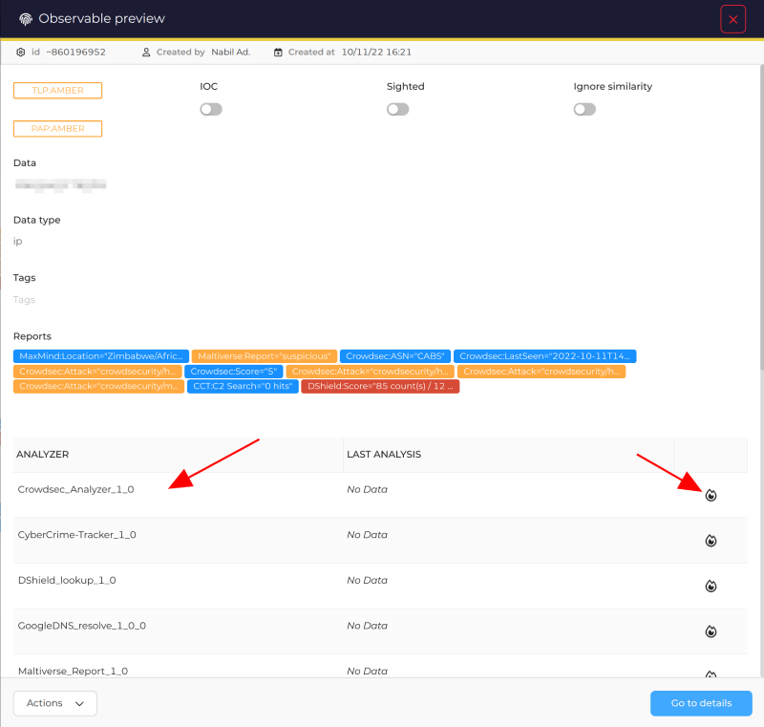Viewport: 764px width, 727px height.
Task: Select the TLP:AMBER badge
Action: click(x=57, y=90)
